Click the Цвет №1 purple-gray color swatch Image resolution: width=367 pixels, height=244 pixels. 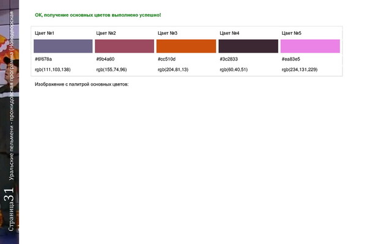click(63, 46)
